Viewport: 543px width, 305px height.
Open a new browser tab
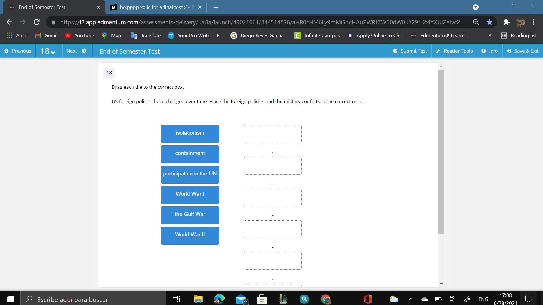point(216,7)
